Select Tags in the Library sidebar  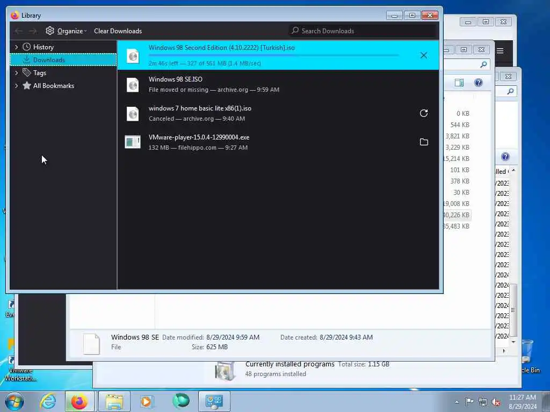39,73
